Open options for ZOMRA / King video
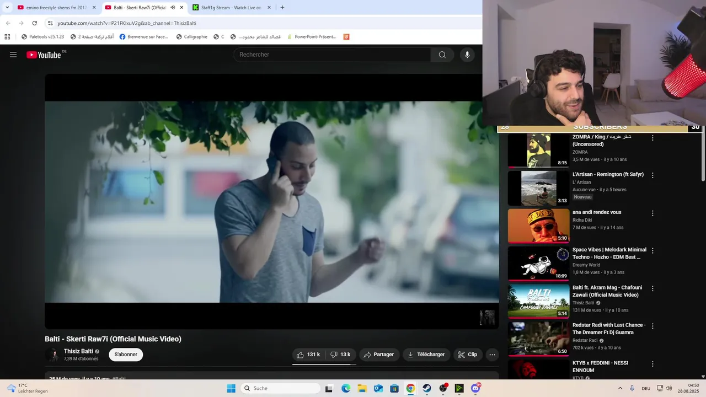This screenshot has height=397, width=706. (x=652, y=138)
